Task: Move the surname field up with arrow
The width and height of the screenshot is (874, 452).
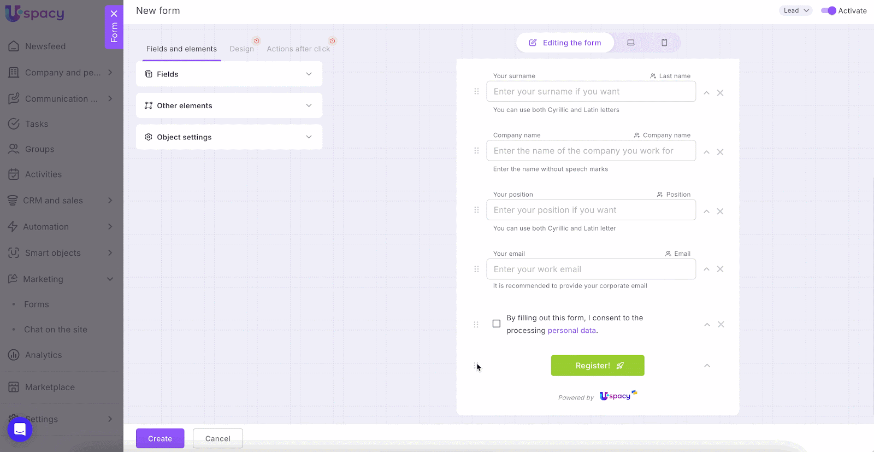Action: (706, 93)
